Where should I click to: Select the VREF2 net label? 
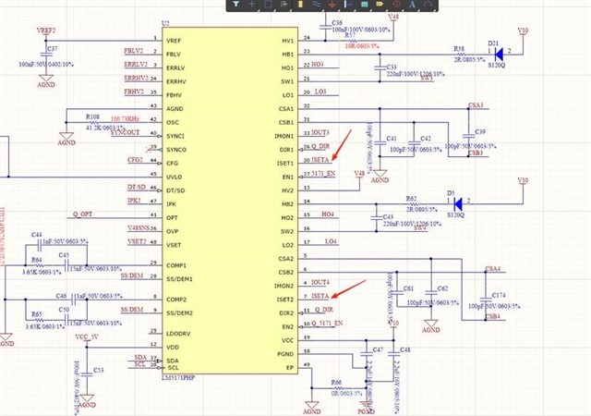pos(46,31)
